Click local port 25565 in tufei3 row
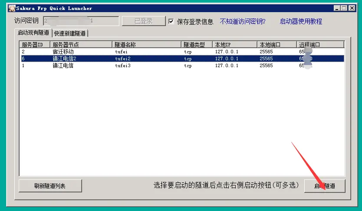362x211 pixels. click(266, 65)
